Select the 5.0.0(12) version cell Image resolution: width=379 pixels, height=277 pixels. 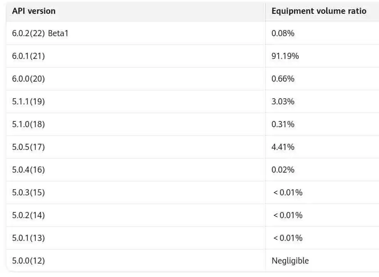[x=28, y=261]
